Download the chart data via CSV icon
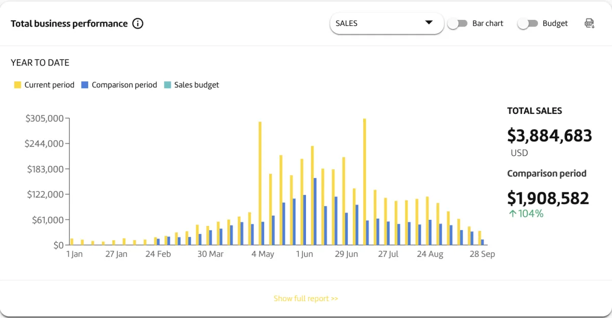This screenshot has width=612, height=318. pos(589,23)
